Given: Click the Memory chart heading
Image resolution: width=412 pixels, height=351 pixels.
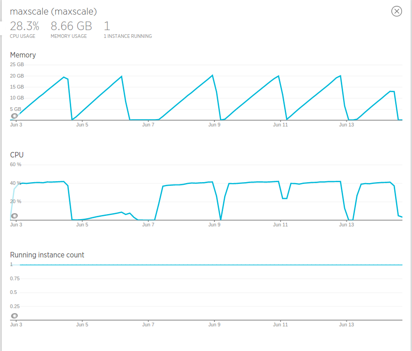Looking at the screenshot, I should point(23,55).
